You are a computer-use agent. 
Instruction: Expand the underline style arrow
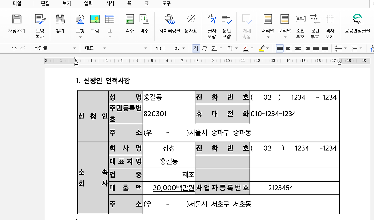(x=221, y=48)
